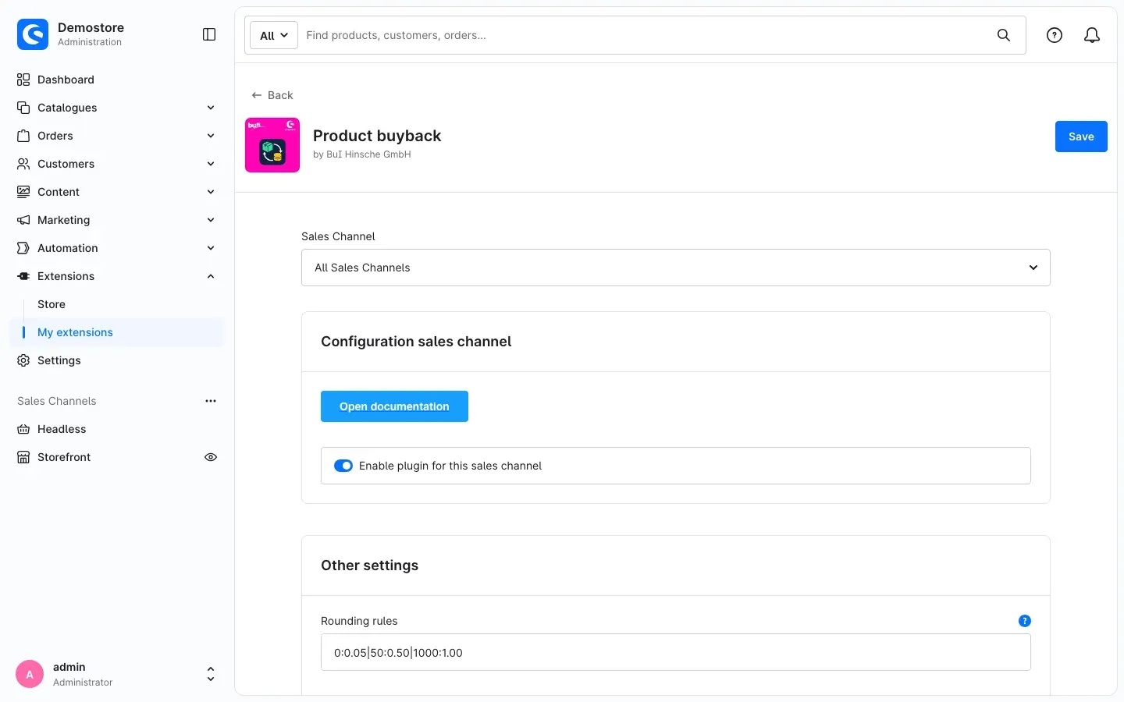Click the Catalogues icon in the sidebar
1124x702 pixels.
tap(23, 108)
